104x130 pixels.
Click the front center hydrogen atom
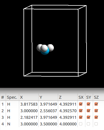44,48
